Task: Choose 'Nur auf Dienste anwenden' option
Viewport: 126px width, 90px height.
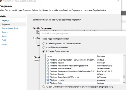Action: pyautogui.click(x=44, y=47)
